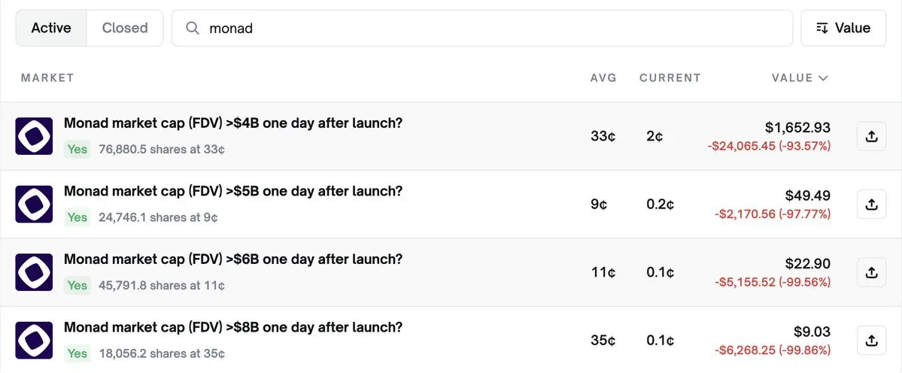Click share icon for >$8B market row
Viewport: 902px width, 373px height.
pos(871,341)
